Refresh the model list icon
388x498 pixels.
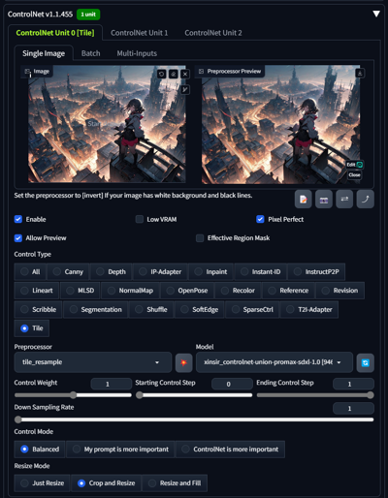[x=366, y=362]
